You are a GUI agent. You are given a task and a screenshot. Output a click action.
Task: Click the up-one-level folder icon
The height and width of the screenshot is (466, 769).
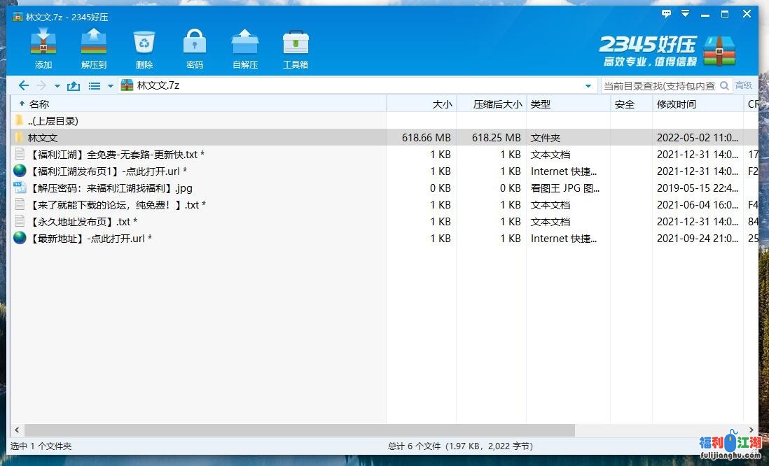click(74, 86)
